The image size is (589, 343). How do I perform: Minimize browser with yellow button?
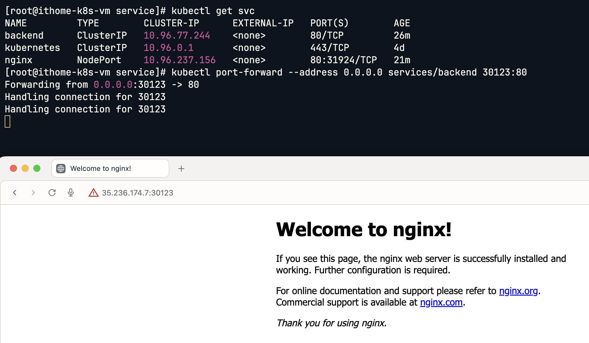coord(25,168)
